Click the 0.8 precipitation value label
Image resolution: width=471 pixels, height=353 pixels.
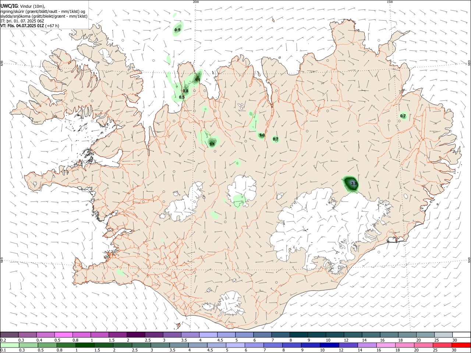185,91
